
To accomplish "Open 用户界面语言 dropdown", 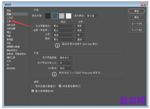I will pyautogui.click(x=66, y=58).
